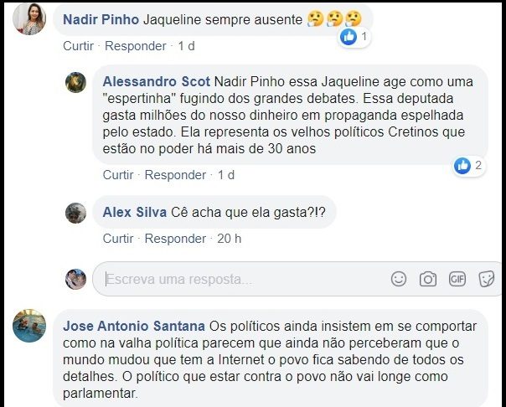Click the 20 h timestamp on Alex Silva's reply

(229, 239)
